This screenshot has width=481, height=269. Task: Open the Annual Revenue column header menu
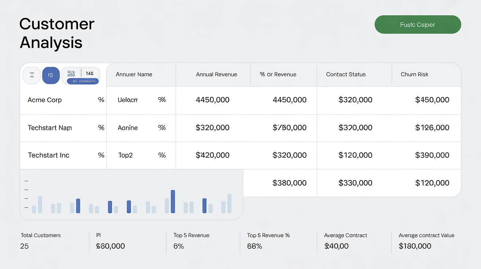point(217,74)
